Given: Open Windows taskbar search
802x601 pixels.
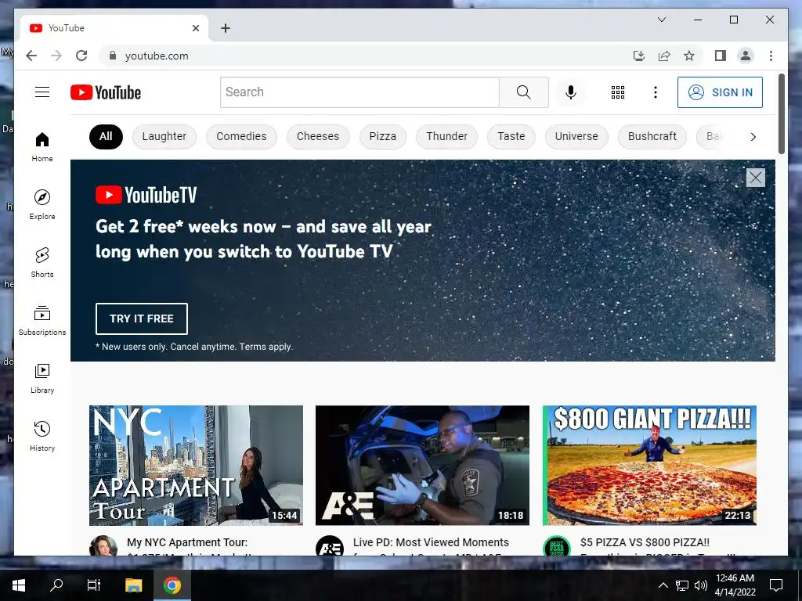Looking at the screenshot, I should (x=56, y=585).
